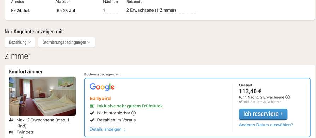This screenshot has height=138, width=316.
Task: Select the Abreise date Sa 25 Jul.
Action: click(x=66, y=11)
